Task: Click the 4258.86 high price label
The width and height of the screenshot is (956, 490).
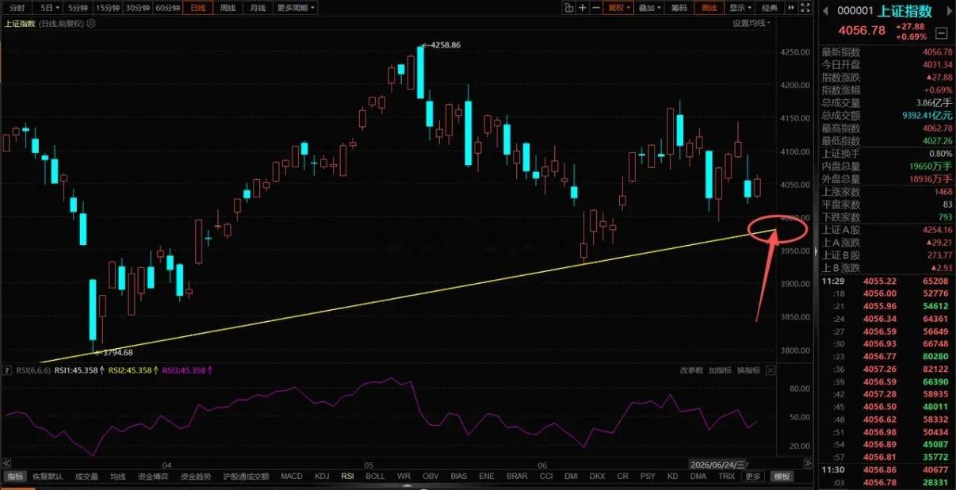Action: click(x=444, y=45)
